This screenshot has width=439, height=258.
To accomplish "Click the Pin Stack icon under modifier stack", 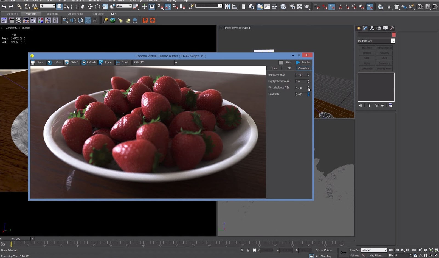I will point(361,106).
